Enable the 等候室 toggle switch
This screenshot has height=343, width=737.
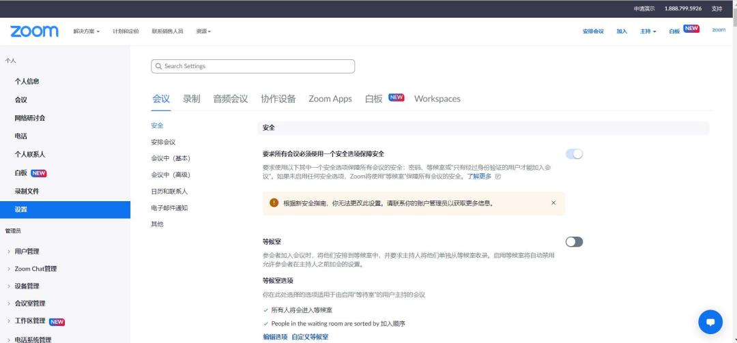click(574, 241)
